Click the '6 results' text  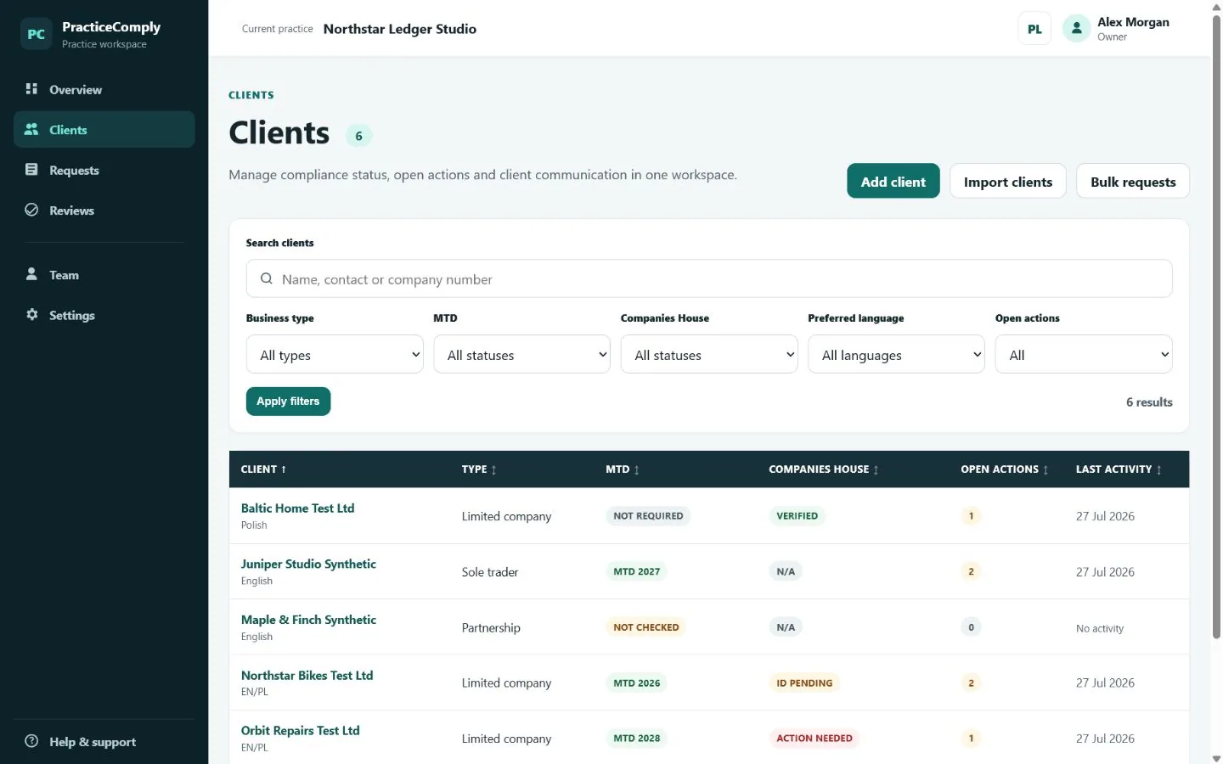1149,402
